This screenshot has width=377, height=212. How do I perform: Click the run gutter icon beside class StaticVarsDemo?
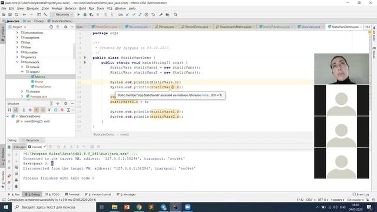(x=85, y=58)
